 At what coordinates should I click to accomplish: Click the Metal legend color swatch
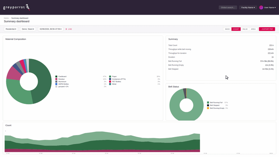click(x=110, y=84)
